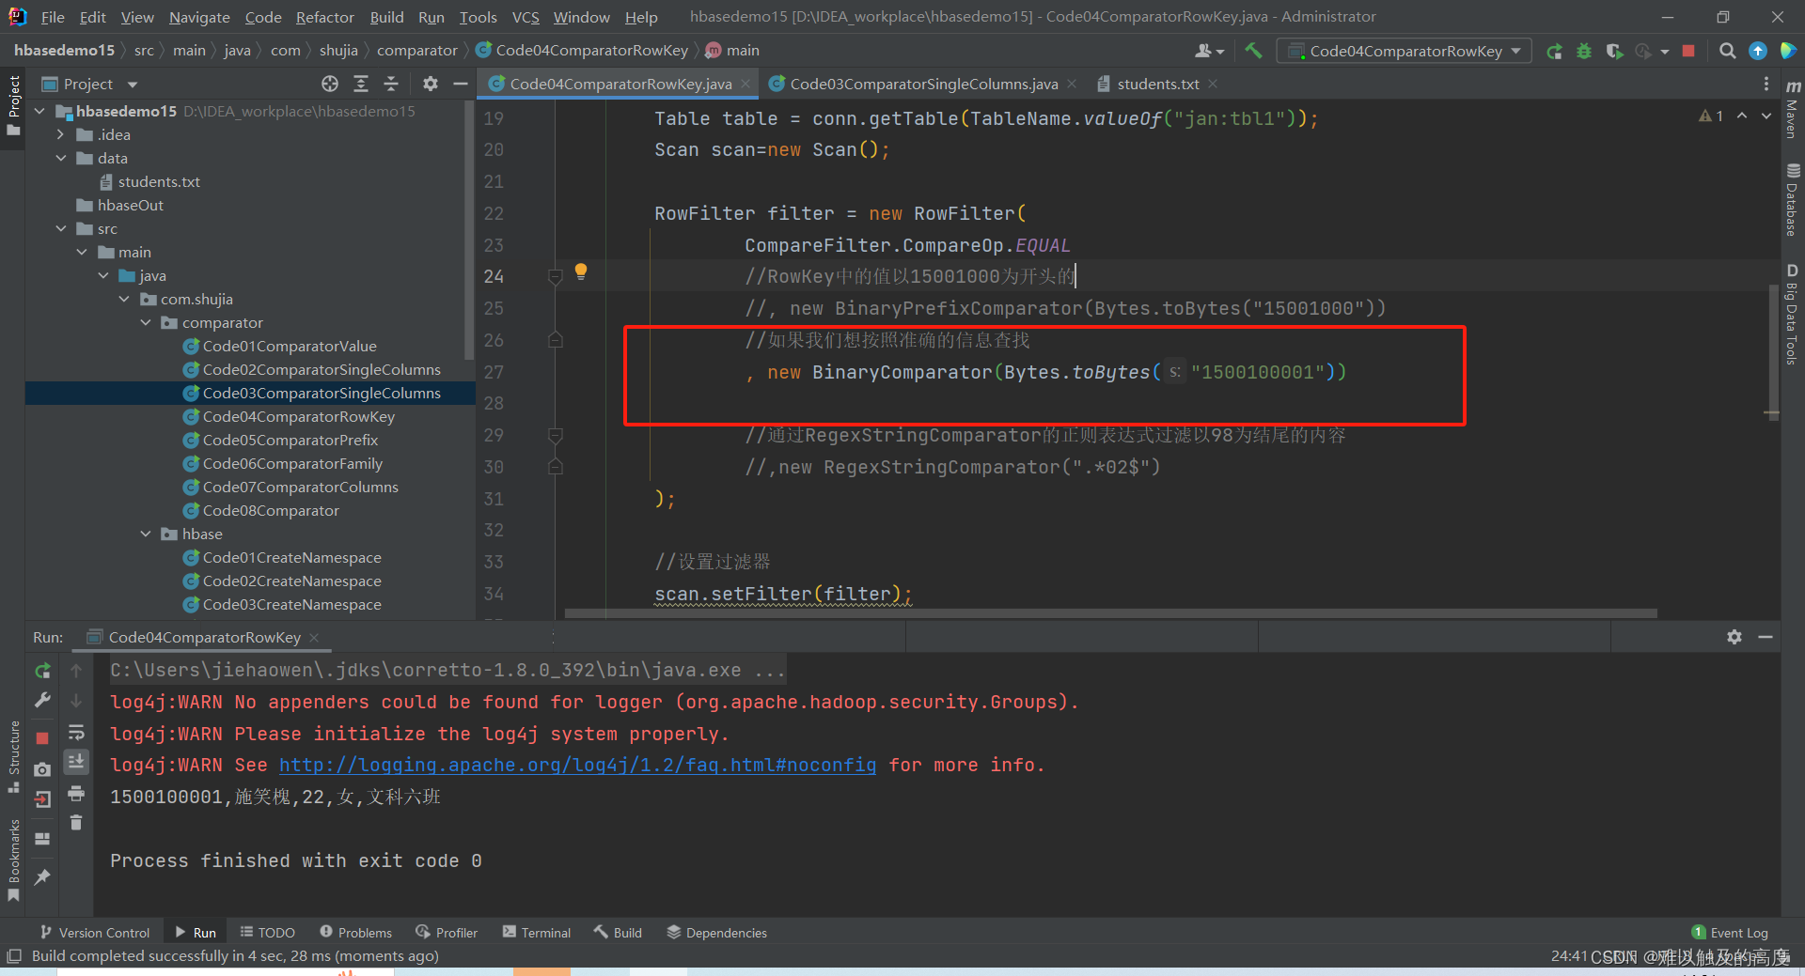The image size is (1805, 976).
Task: Toggle the Structure tool window
Action: coord(13,756)
